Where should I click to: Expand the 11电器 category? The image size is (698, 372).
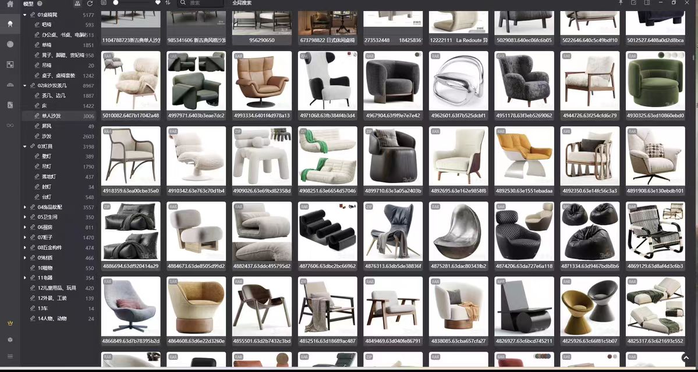(x=25, y=278)
